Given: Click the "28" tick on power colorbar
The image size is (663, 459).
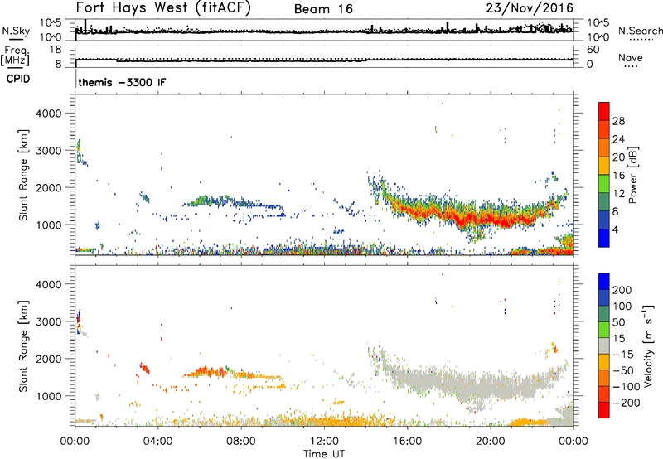Looking at the screenshot, I should click(618, 121).
